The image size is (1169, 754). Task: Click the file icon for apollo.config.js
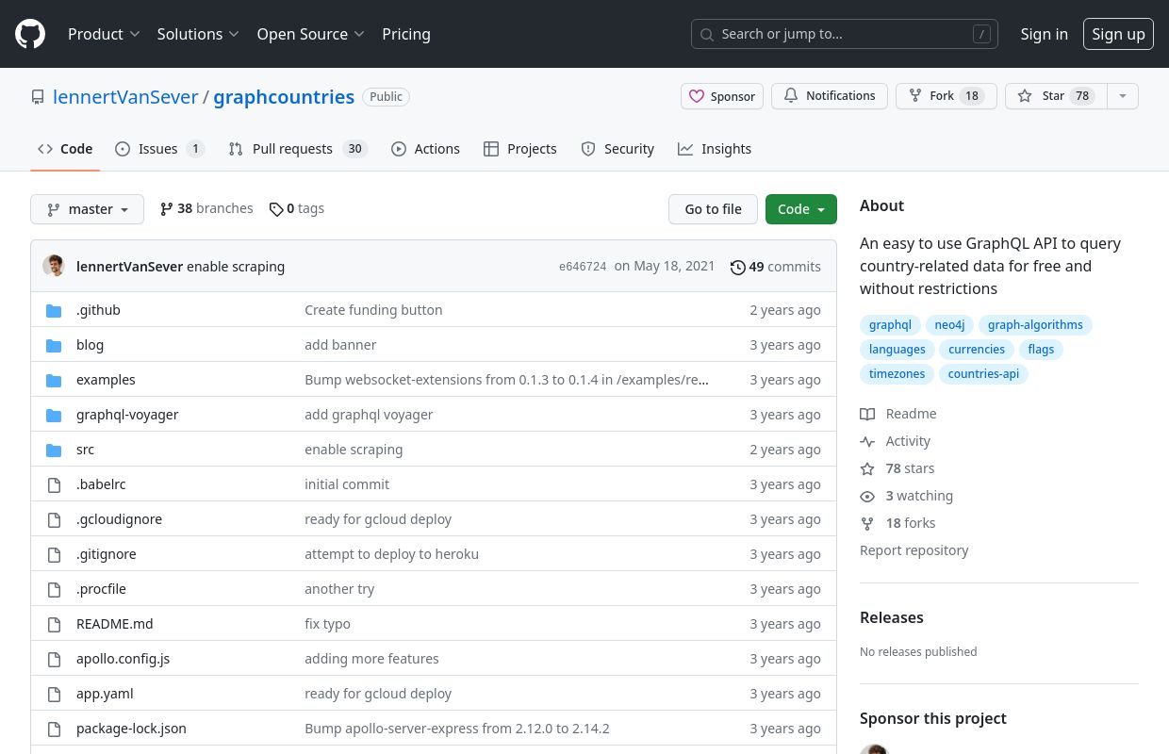[54, 659]
